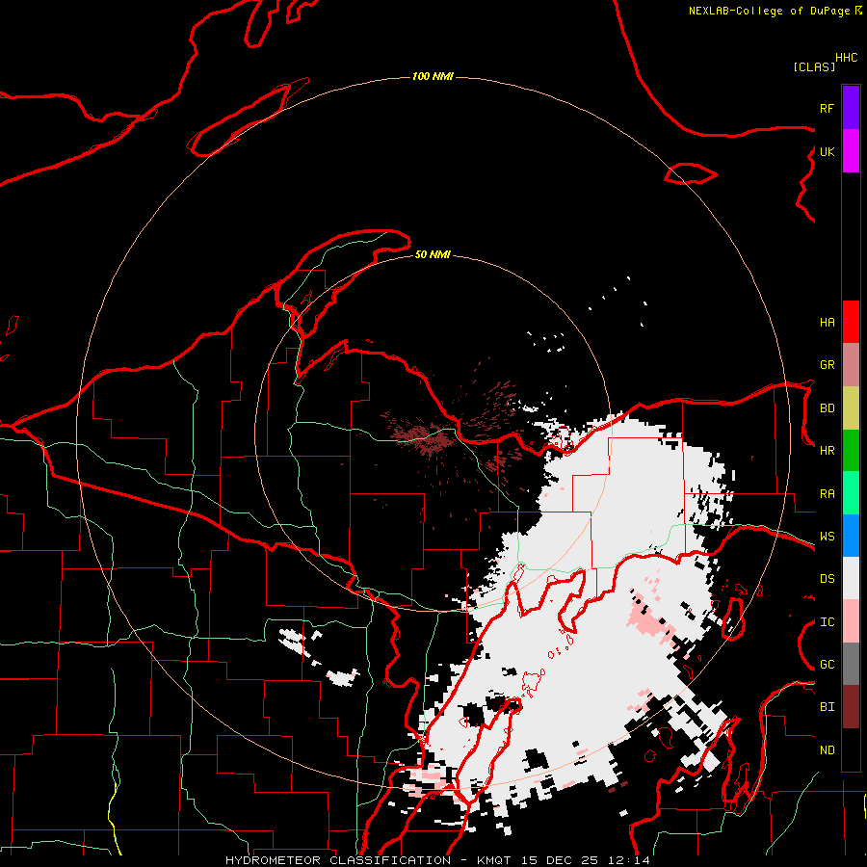Select the gray GC legend color
The height and width of the screenshot is (867, 867).
[x=851, y=664]
